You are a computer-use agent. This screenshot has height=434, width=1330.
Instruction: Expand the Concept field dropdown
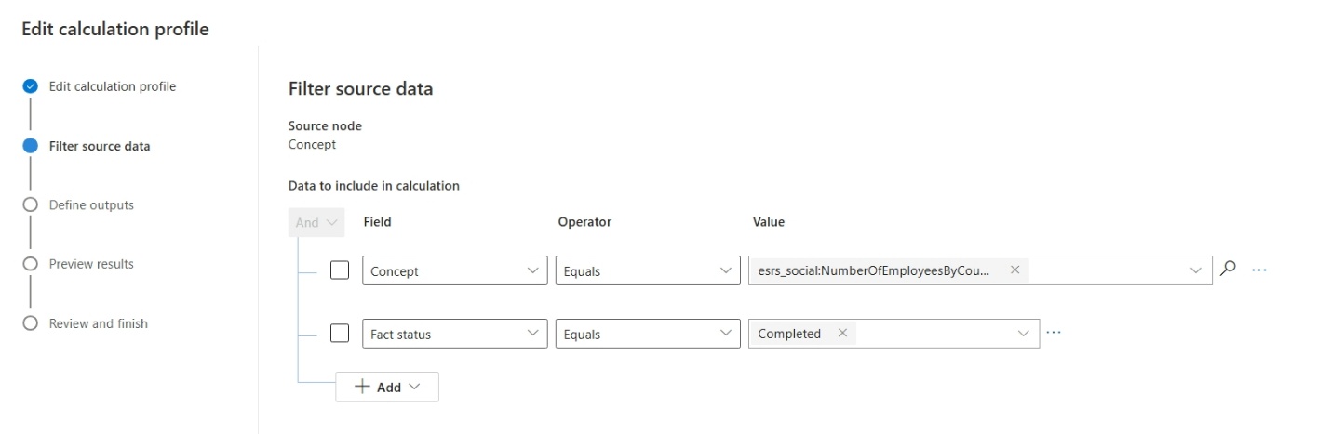[455, 270]
